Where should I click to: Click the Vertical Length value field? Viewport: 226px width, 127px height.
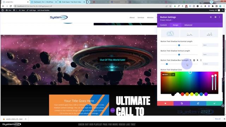pyautogui.click(x=210, y=54)
